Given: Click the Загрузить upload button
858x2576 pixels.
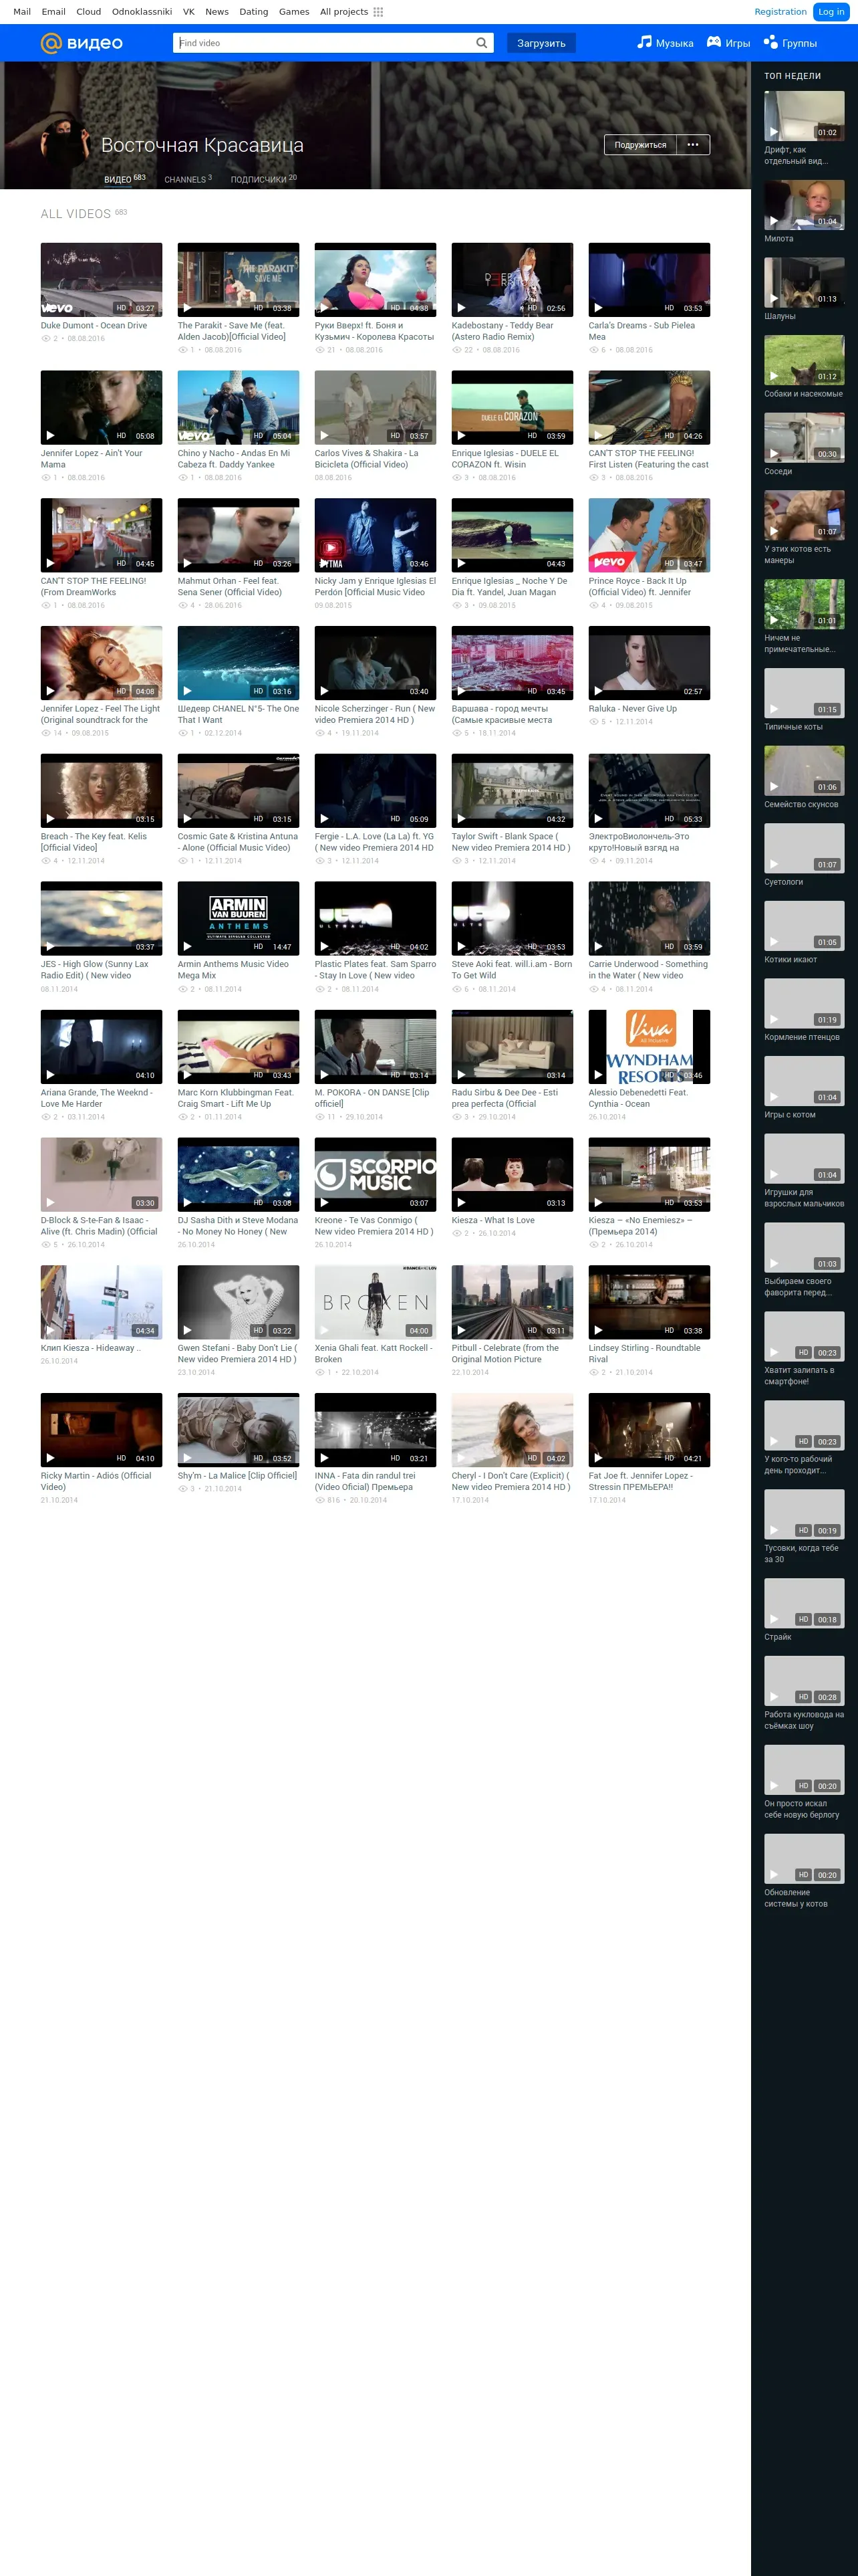Looking at the screenshot, I should 541,43.
